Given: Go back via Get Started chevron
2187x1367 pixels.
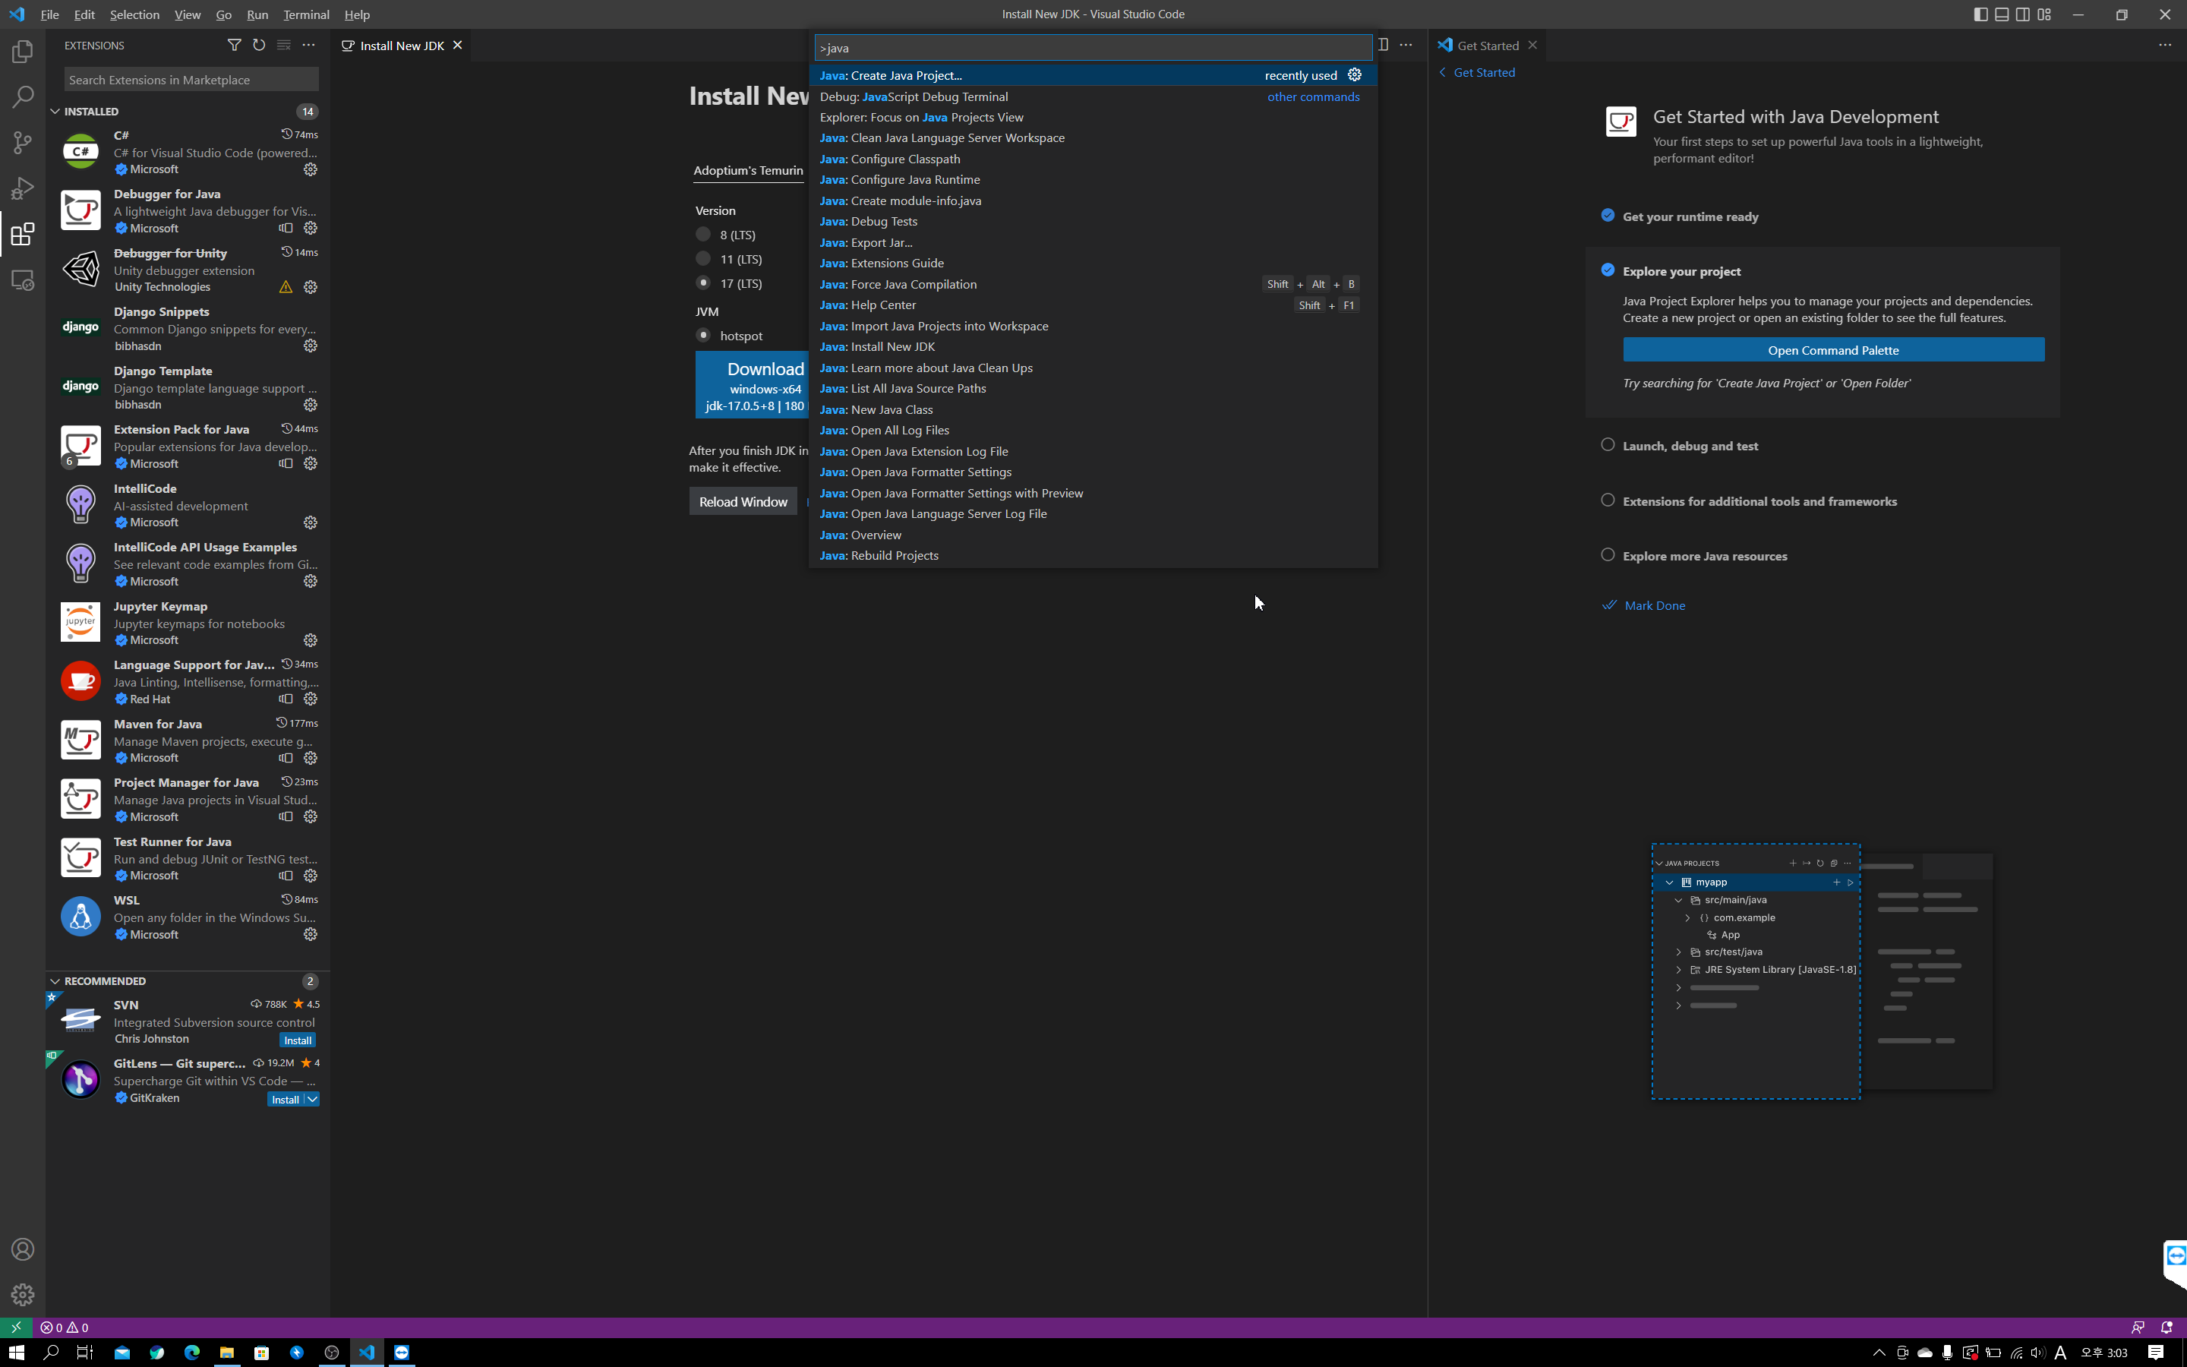Looking at the screenshot, I should (1442, 72).
